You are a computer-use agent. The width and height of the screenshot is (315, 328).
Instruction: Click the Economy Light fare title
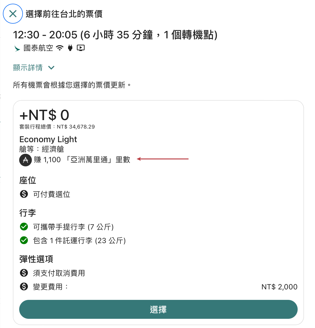pos(48,139)
